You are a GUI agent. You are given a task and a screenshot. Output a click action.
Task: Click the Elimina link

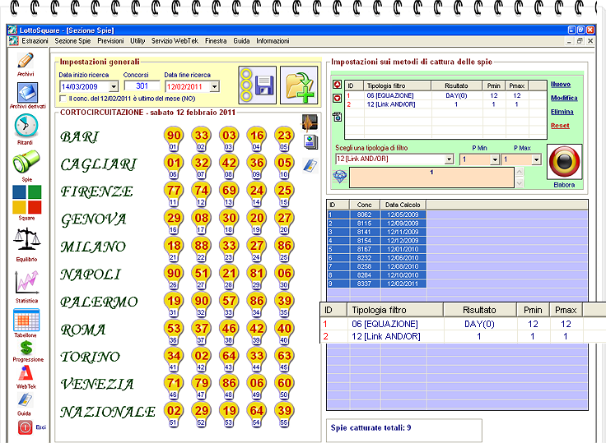click(x=562, y=112)
